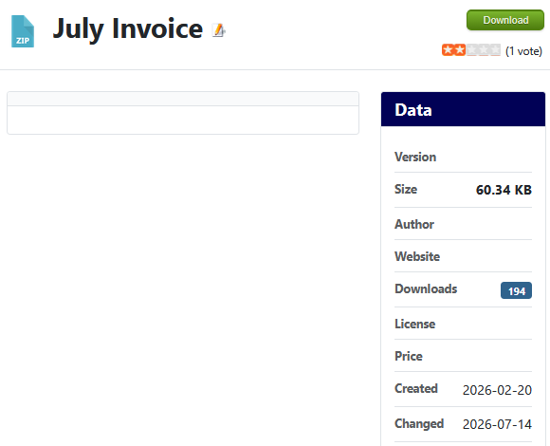Viewport: 550px width, 446px height.
Task: Click the ZIP file icon
Action: pos(23,31)
